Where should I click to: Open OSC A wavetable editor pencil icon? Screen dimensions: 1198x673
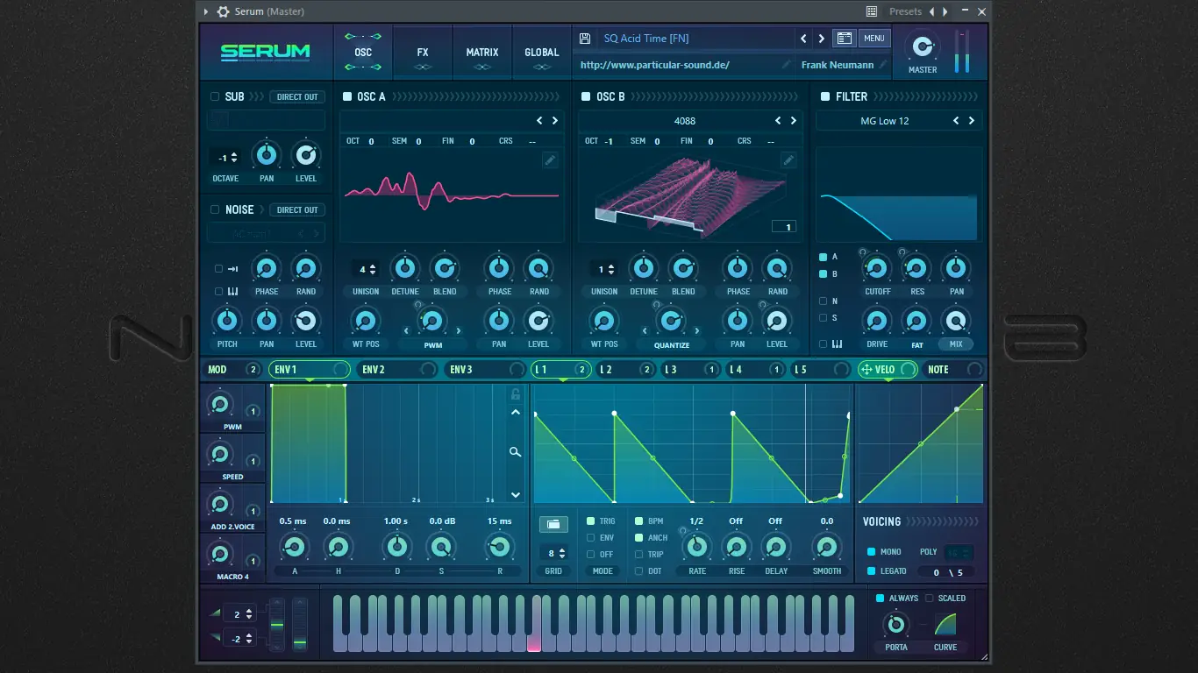[550, 159]
